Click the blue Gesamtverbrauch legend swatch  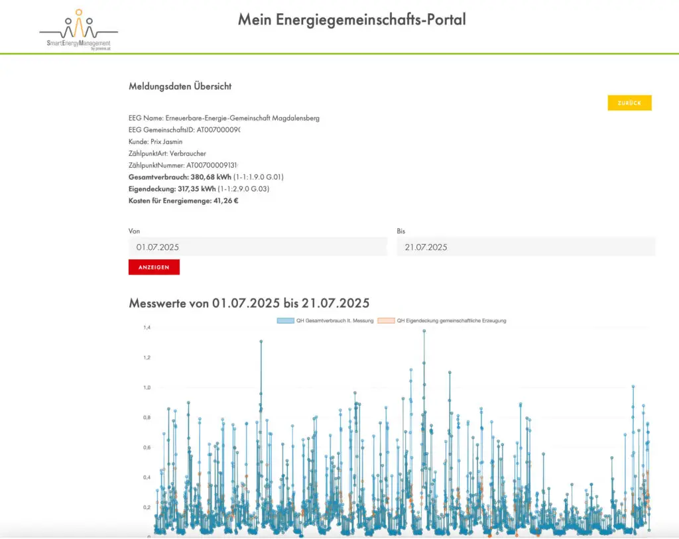(285, 321)
